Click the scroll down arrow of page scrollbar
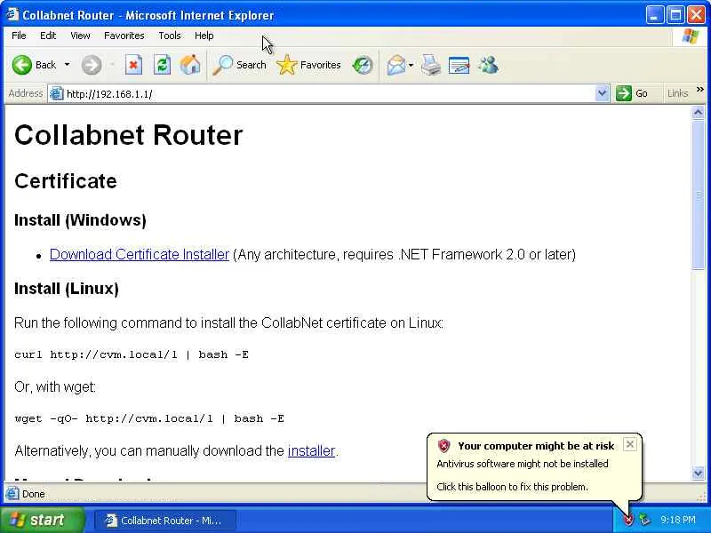711x533 pixels. [699, 473]
